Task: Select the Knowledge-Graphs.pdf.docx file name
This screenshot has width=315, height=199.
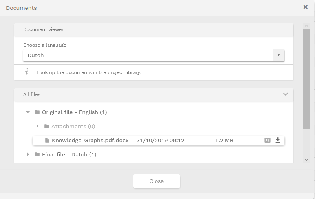Action: (90, 140)
